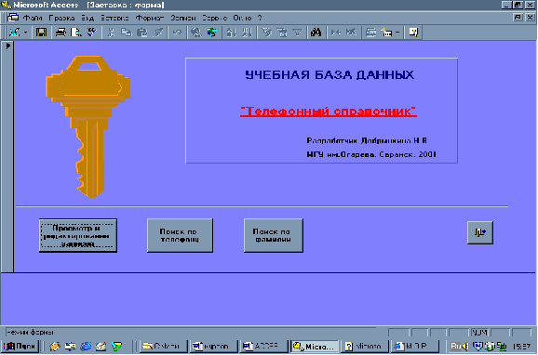Open the Пуск Start button on the taskbar

pos(20,347)
